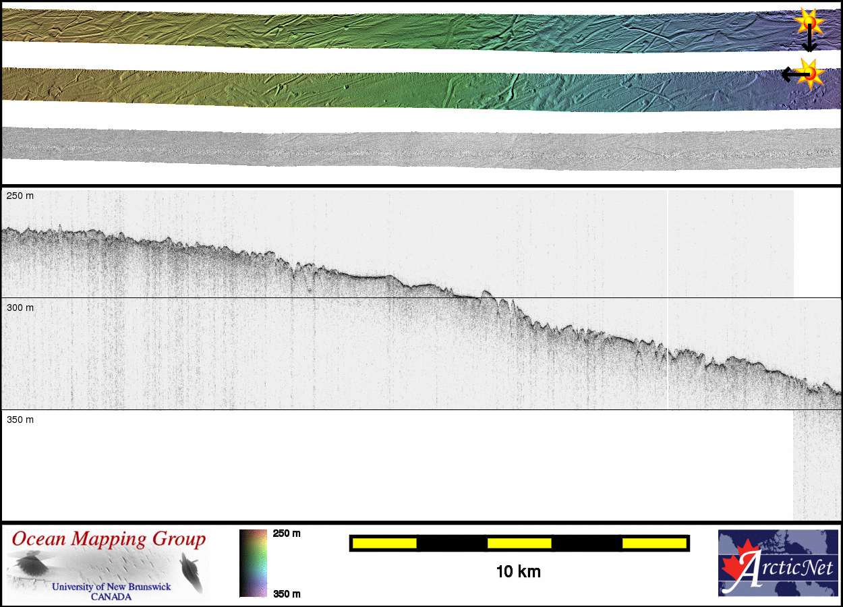
Task: Click the black downward illumination arrow
Action: 809,42
